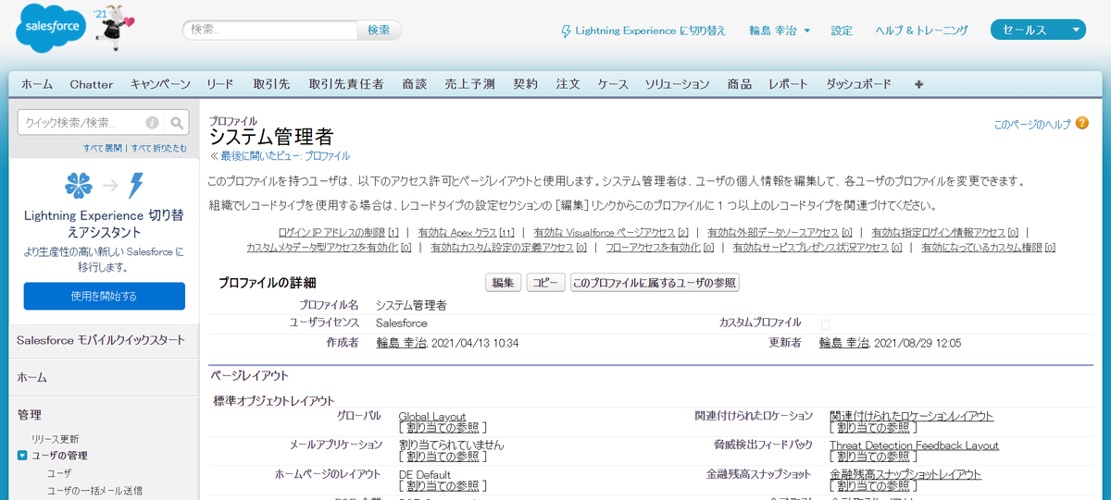
Task: Open the plus all tabs icon
Action: pyautogui.click(x=918, y=84)
